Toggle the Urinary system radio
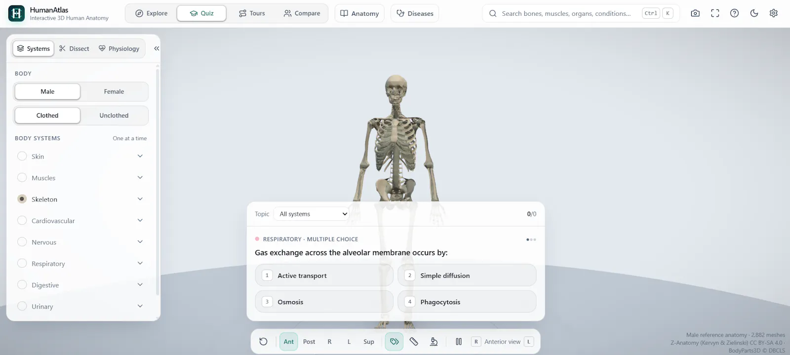 pos(22,306)
